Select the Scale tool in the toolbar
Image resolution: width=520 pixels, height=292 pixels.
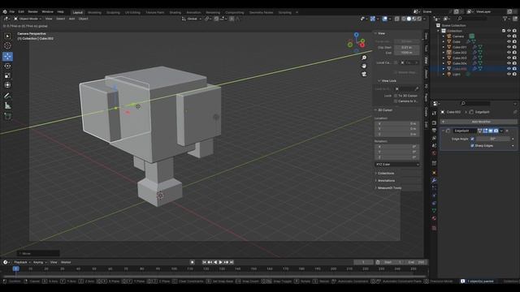(7, 75)
